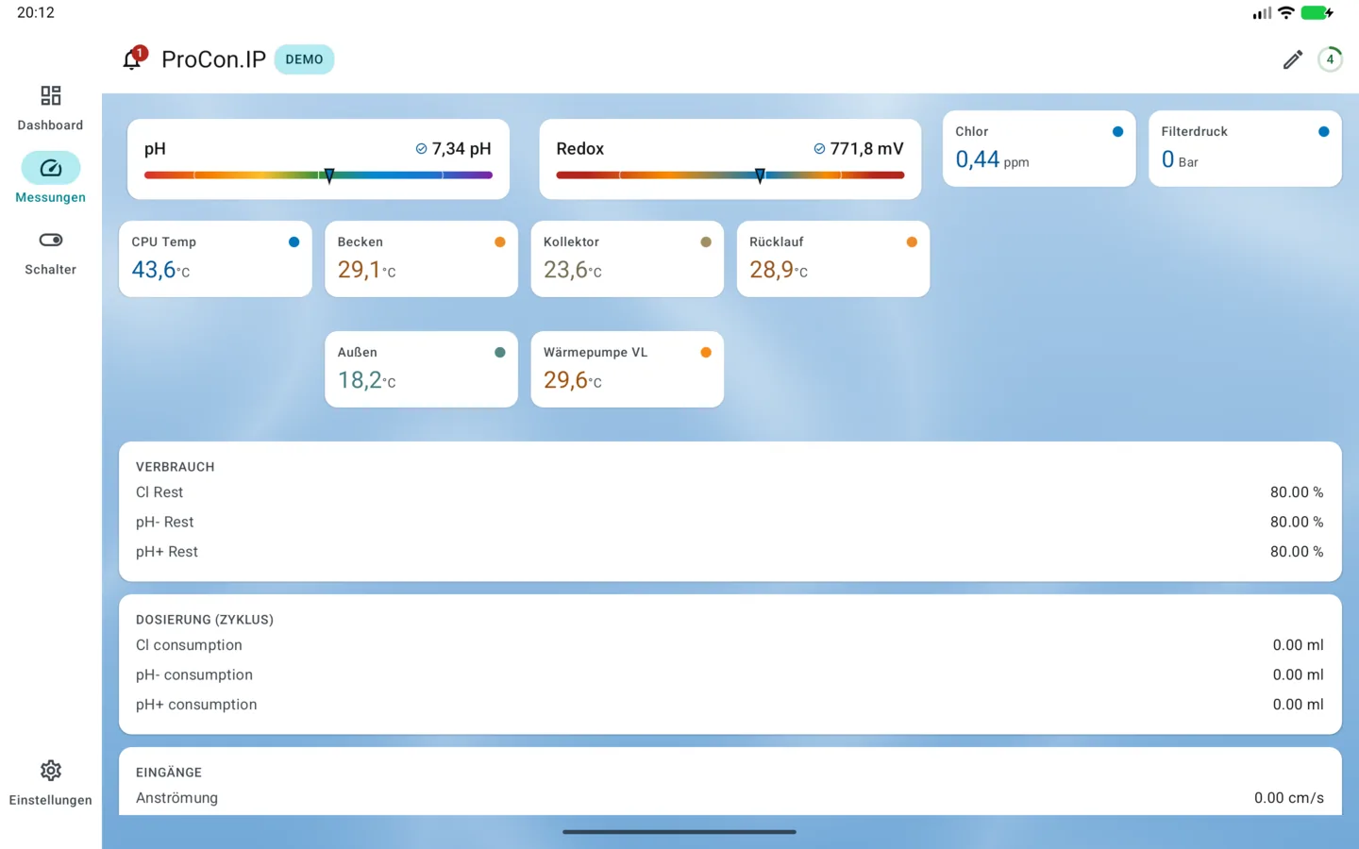This screenshot has width=1359, height=849.
Task: Click the Cl Rest row label
Action: 159,492
